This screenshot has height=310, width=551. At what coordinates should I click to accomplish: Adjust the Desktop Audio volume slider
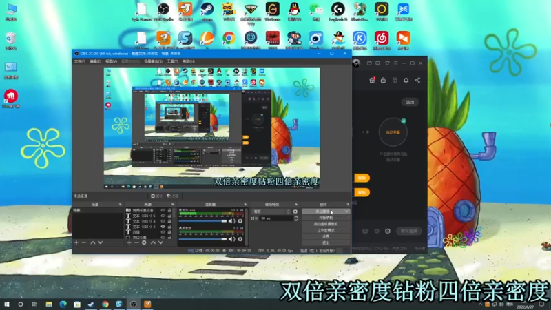202,239
